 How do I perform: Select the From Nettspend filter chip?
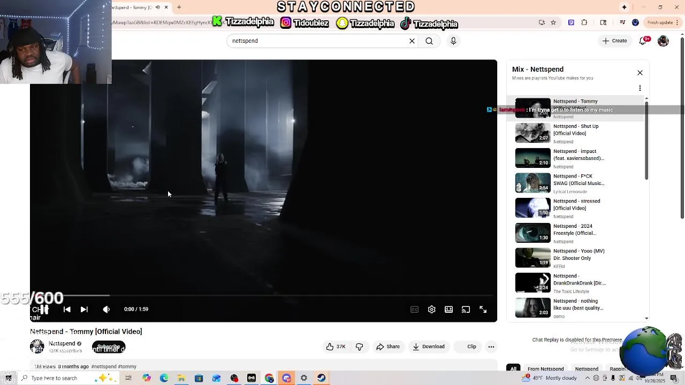coord(545,368)
